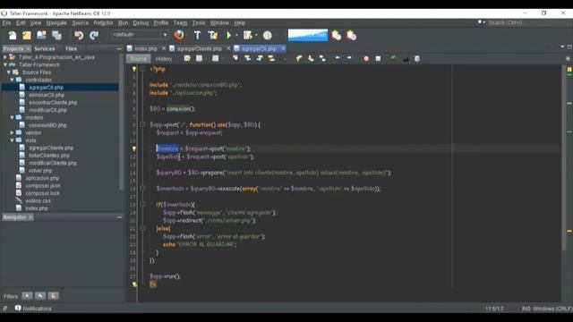This screenshot has width=573, height=322.
Task: Select composer.json in project tree
Action: click(42, 186)
